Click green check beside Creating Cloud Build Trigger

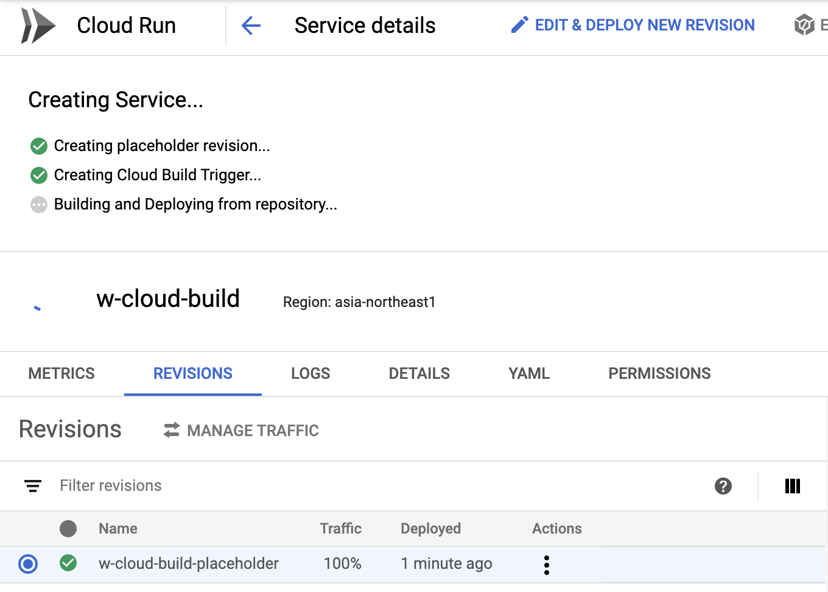39,175
